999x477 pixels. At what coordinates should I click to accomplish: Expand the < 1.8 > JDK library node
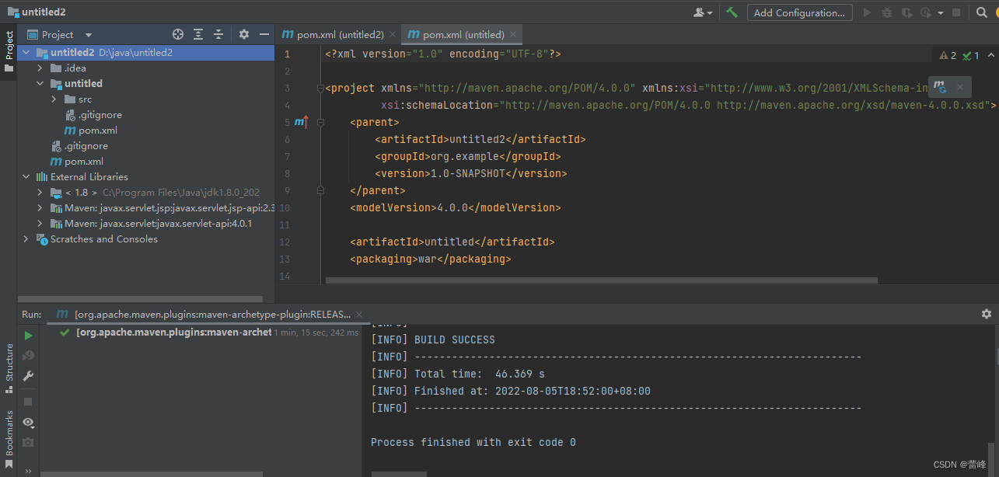40,193
